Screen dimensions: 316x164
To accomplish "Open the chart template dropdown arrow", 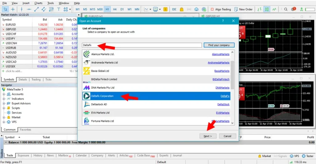I will 160,9.
